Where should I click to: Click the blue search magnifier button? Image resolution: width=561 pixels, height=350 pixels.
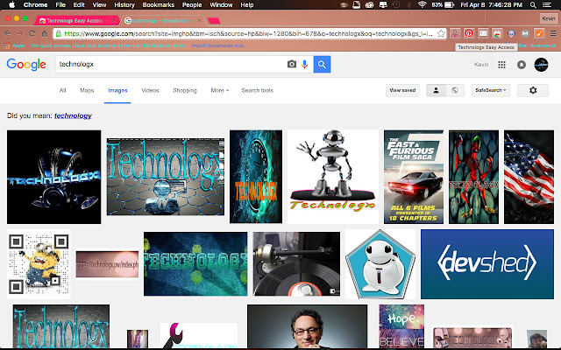pos(322,64)
